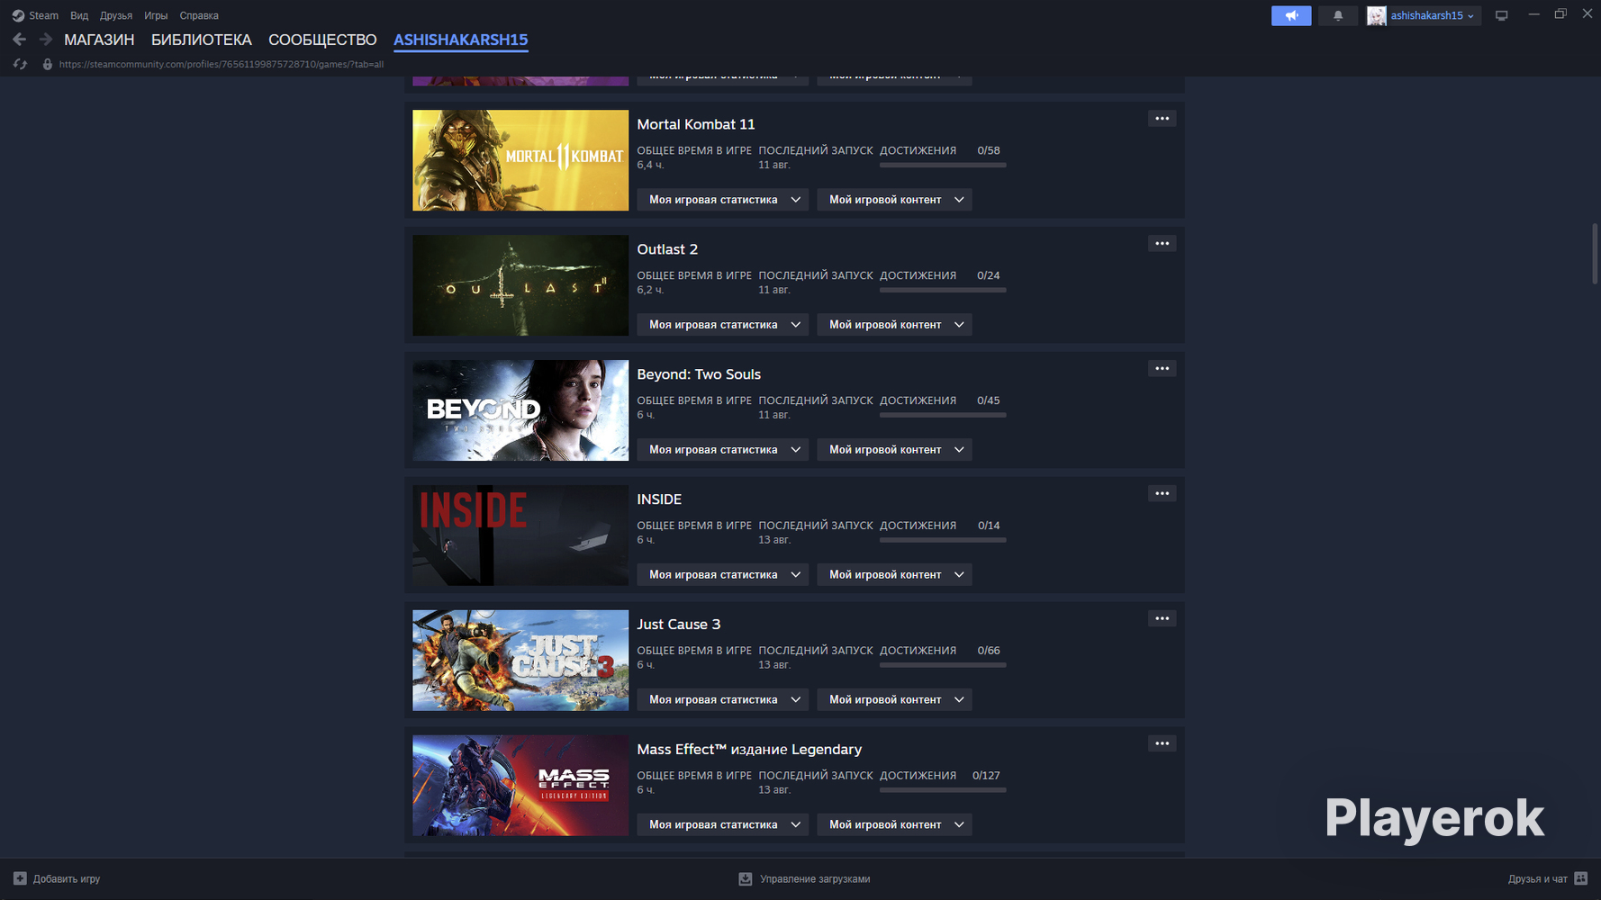Viewport: 1601px width, 900px height.
Task: Expand 'Моя игровая статистика' for Mortal Kombat 11
Action: (x=723, y=200)
